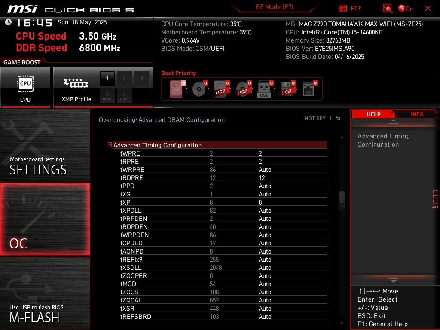Switch to the HELP tab
Viewport: 440px width, 330px height.
pyautogui.click(x=373, y=114)
